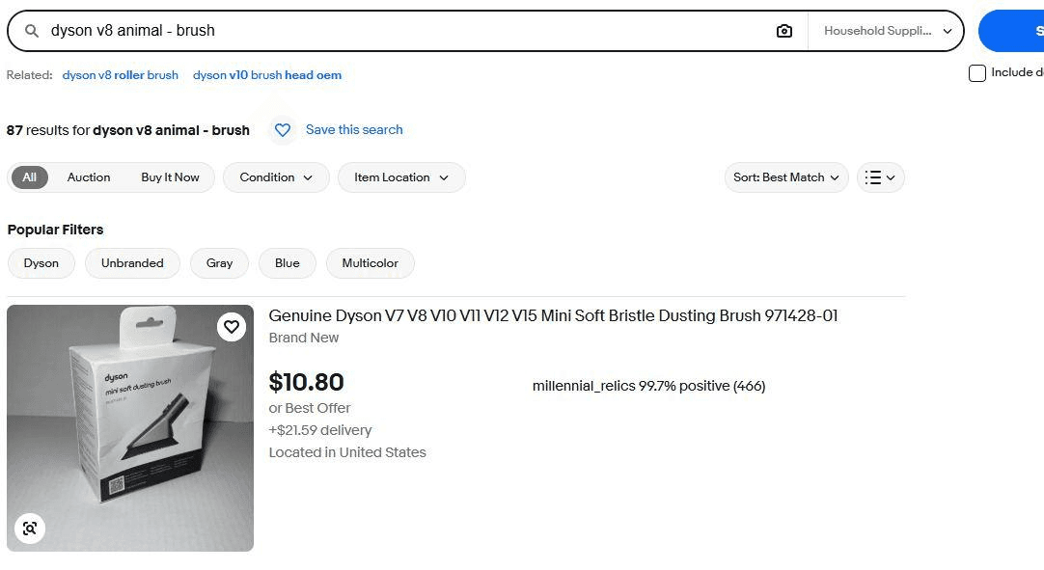This screenshot has width=1044, height=570.
Task: Apply the Dyson brand filter
Action: coord(41,263)
